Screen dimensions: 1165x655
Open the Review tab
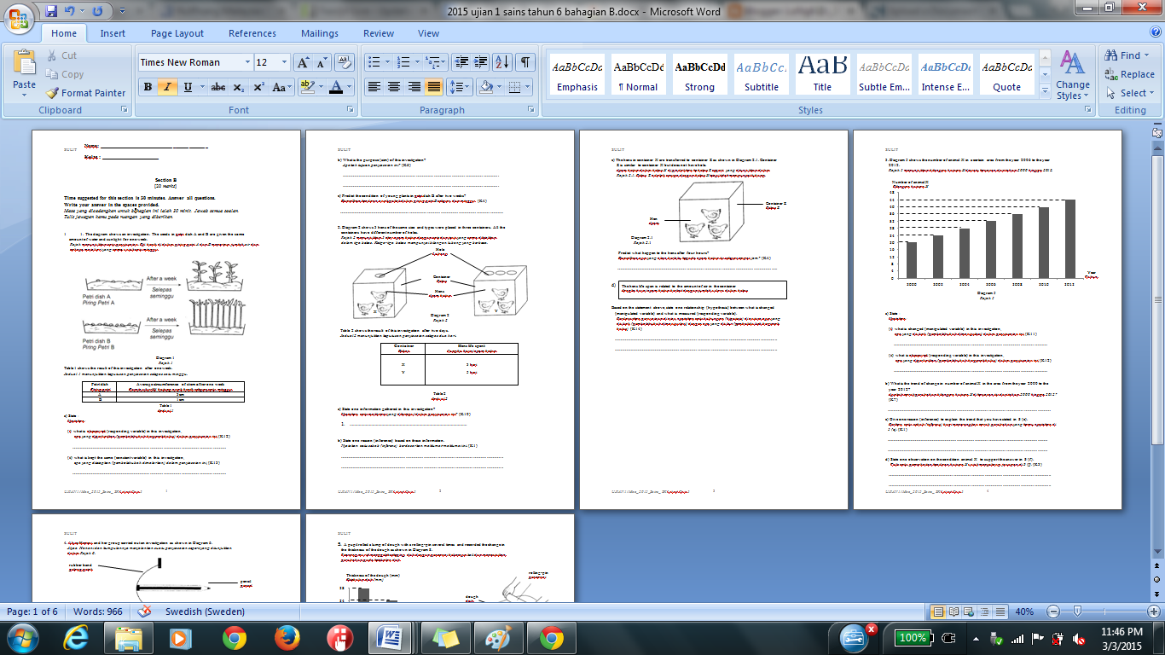pyautogui.click(x=379, y=33)
